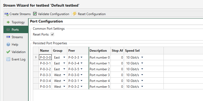Click the row selector arrow for P-0-3-0
The width and height of the screenshot is (203, 101).
[36, 57]
